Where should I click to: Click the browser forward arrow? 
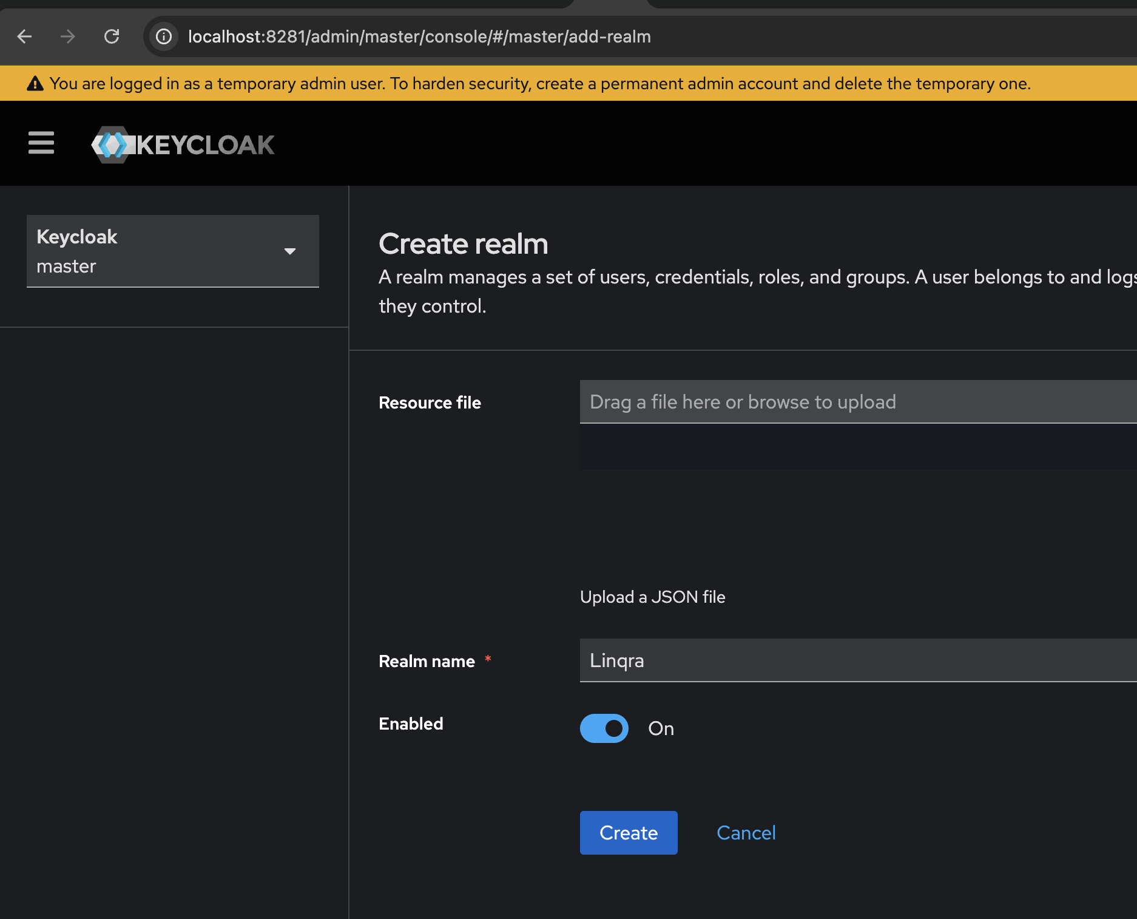[x=68, y=36]
